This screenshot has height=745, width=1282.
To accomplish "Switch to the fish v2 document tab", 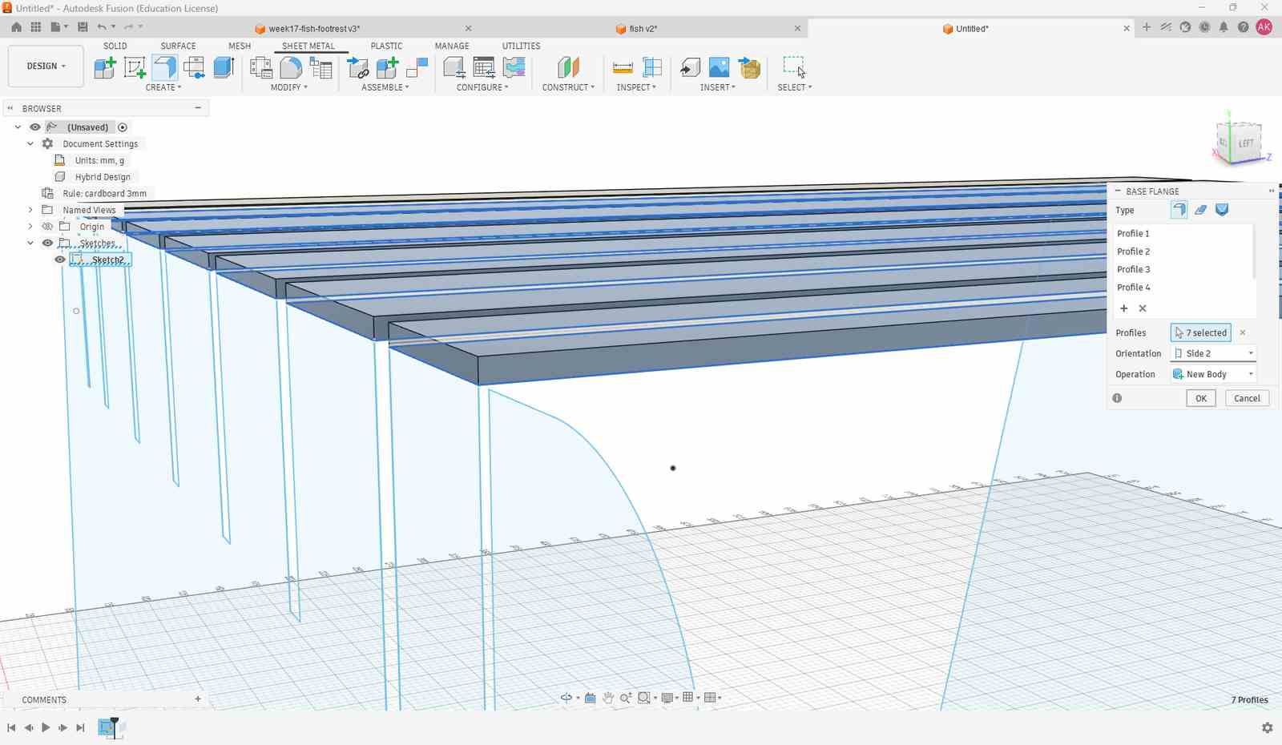I will [643, 29].
